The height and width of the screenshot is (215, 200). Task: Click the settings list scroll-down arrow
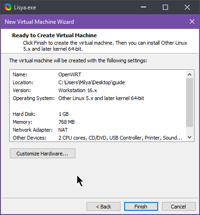pyautogui.click(x=189, y=137)
